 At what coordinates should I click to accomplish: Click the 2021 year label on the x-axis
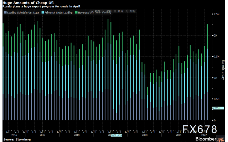(179, 135)
